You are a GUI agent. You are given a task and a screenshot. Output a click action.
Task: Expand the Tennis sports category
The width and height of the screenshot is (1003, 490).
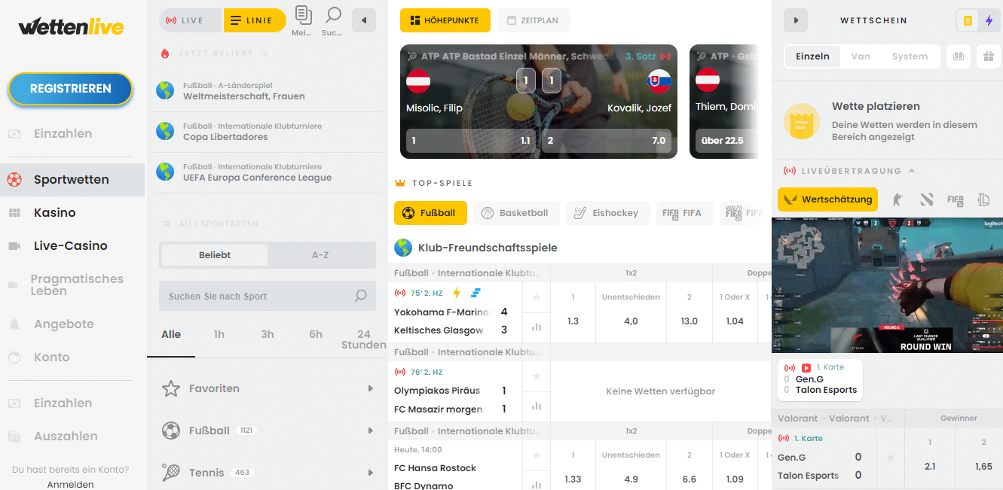[268, 473]
